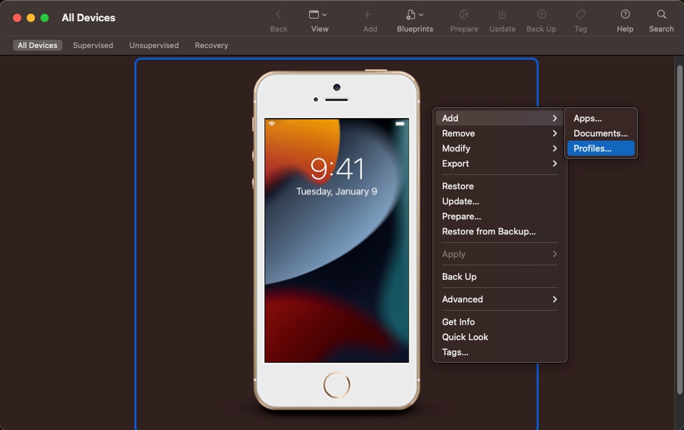Choose Back Up from the context menu
The width and height of the screenshot is (684, 430).
click(x=500, y=276)
